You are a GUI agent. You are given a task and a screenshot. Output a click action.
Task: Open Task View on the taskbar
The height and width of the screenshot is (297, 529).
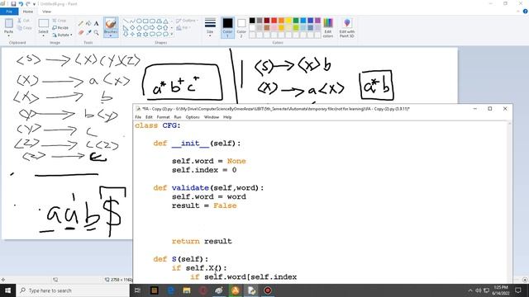pyautogui.click(x=137, y=290)
